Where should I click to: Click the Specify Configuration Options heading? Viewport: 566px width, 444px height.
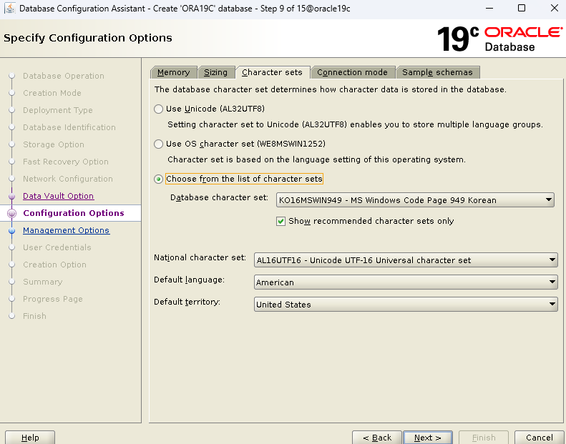click(88, 38)
